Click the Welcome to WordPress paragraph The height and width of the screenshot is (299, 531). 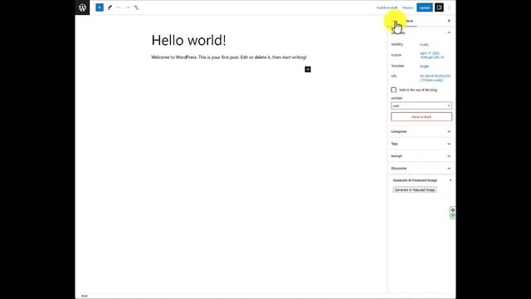click(x=229, y=57)
